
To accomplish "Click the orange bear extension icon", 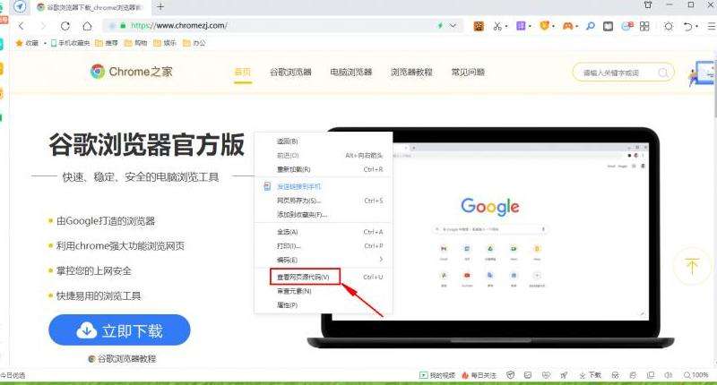I will click(x=544, y=26).
